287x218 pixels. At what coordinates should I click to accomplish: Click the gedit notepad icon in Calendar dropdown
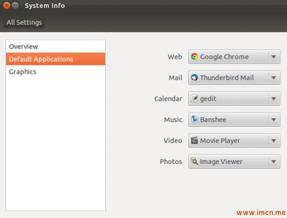point(194,98)
